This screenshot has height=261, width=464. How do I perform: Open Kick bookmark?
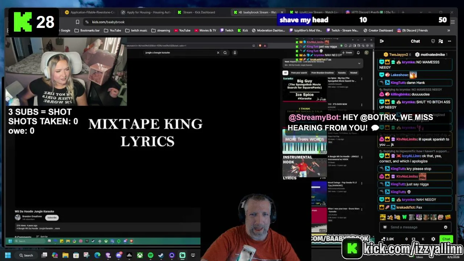point(243,30)
